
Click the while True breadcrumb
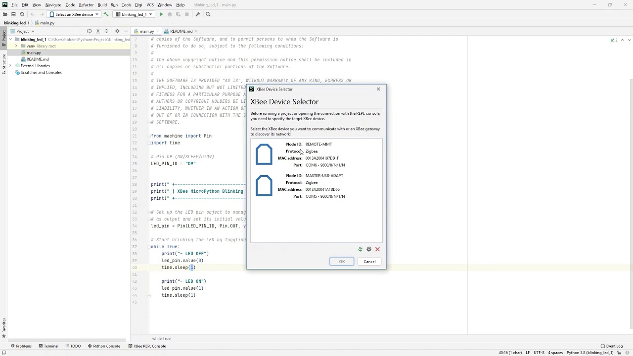coord(161,339)
